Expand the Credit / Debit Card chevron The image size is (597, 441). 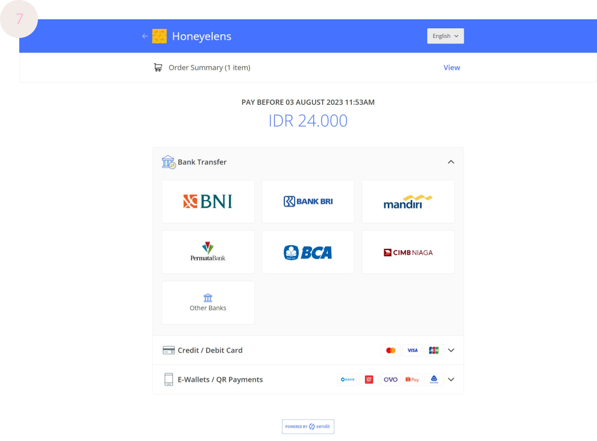(x=451, y=350)
